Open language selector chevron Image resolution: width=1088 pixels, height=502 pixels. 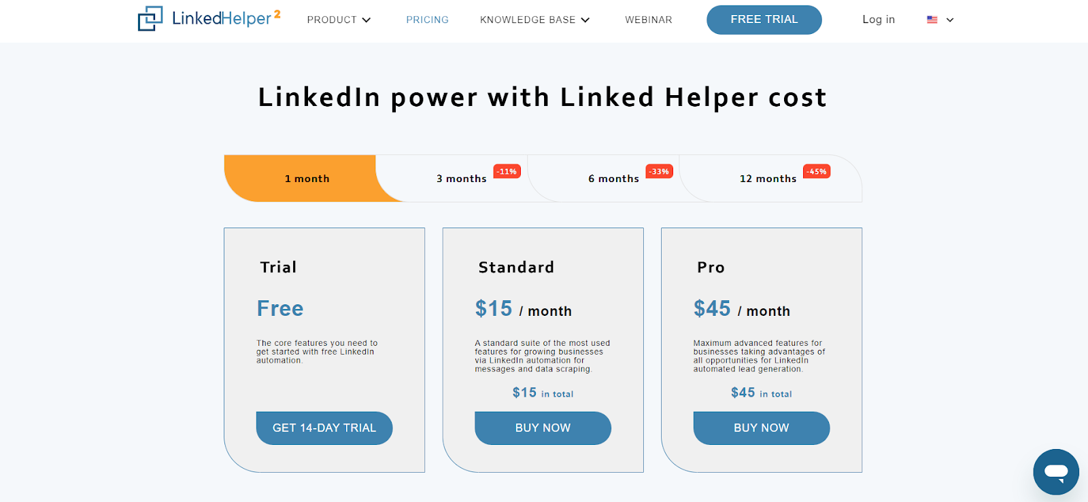[x=950, y=20]
